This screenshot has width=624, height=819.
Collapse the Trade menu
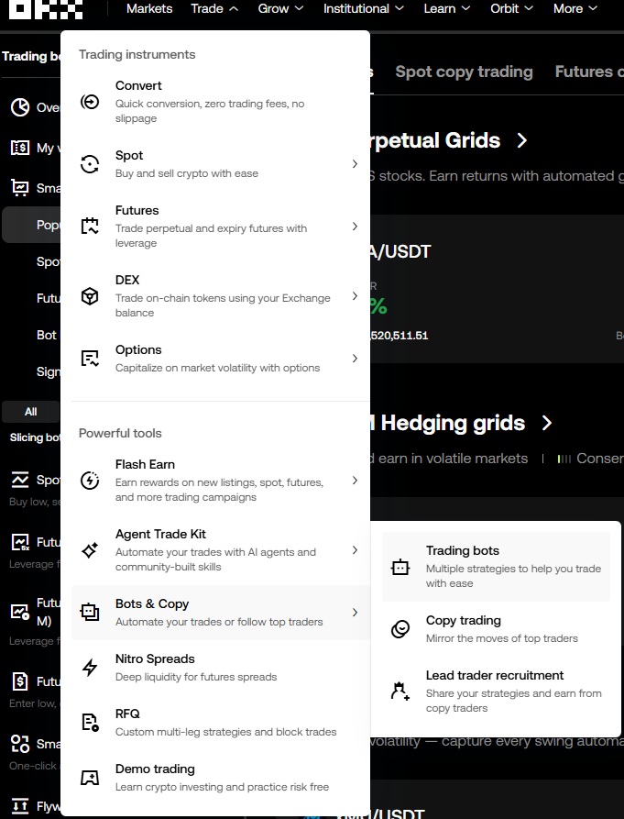(x=214, y=8)
